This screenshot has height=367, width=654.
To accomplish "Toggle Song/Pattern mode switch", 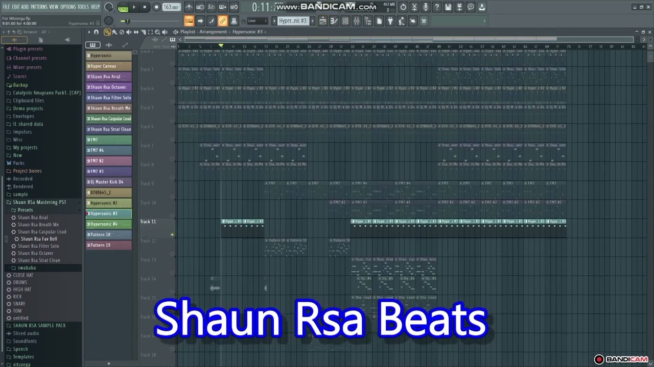I will pyautogui.click(x=123, y=7).
